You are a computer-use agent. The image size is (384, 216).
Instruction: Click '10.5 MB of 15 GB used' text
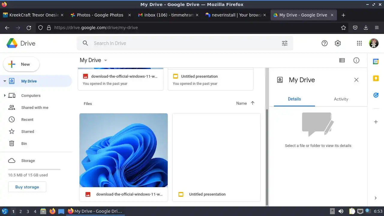tap(28, 175)
